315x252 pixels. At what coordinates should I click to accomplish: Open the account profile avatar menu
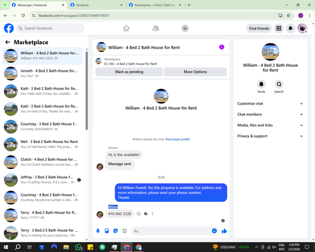[x=302, y=28]
